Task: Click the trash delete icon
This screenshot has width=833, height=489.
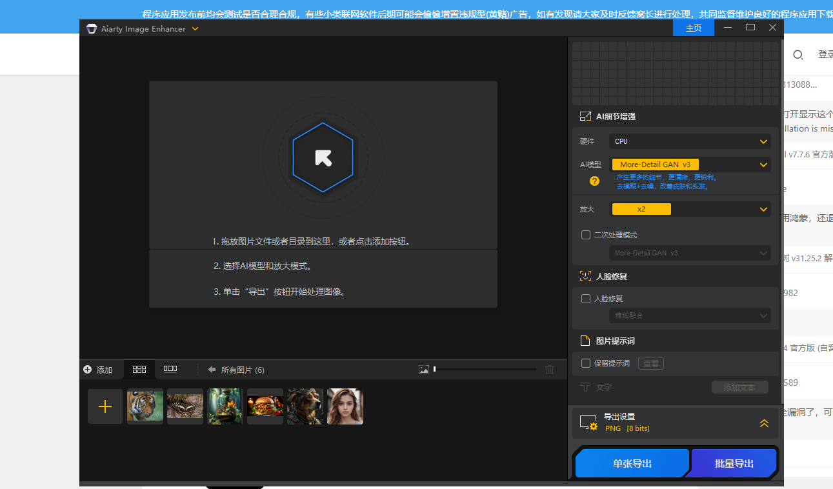Action: pos(550,370)
